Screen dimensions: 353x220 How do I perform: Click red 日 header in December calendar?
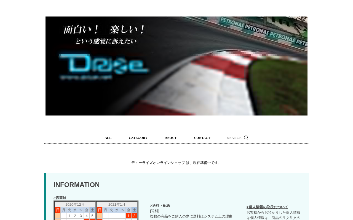tap(58, 210)
